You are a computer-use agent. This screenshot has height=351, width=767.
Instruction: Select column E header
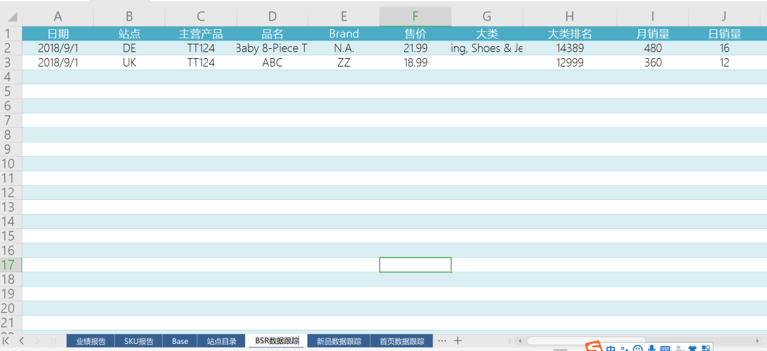point(344,17)
